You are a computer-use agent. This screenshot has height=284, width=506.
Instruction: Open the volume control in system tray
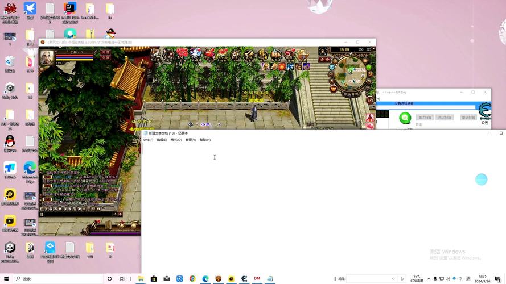(x=447, y=279)
